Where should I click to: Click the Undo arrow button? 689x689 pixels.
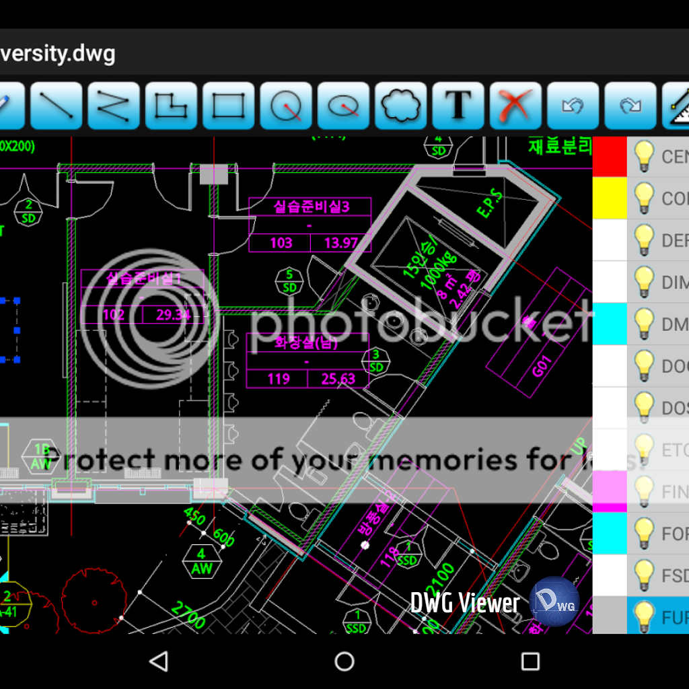click(x=573, y=106)
